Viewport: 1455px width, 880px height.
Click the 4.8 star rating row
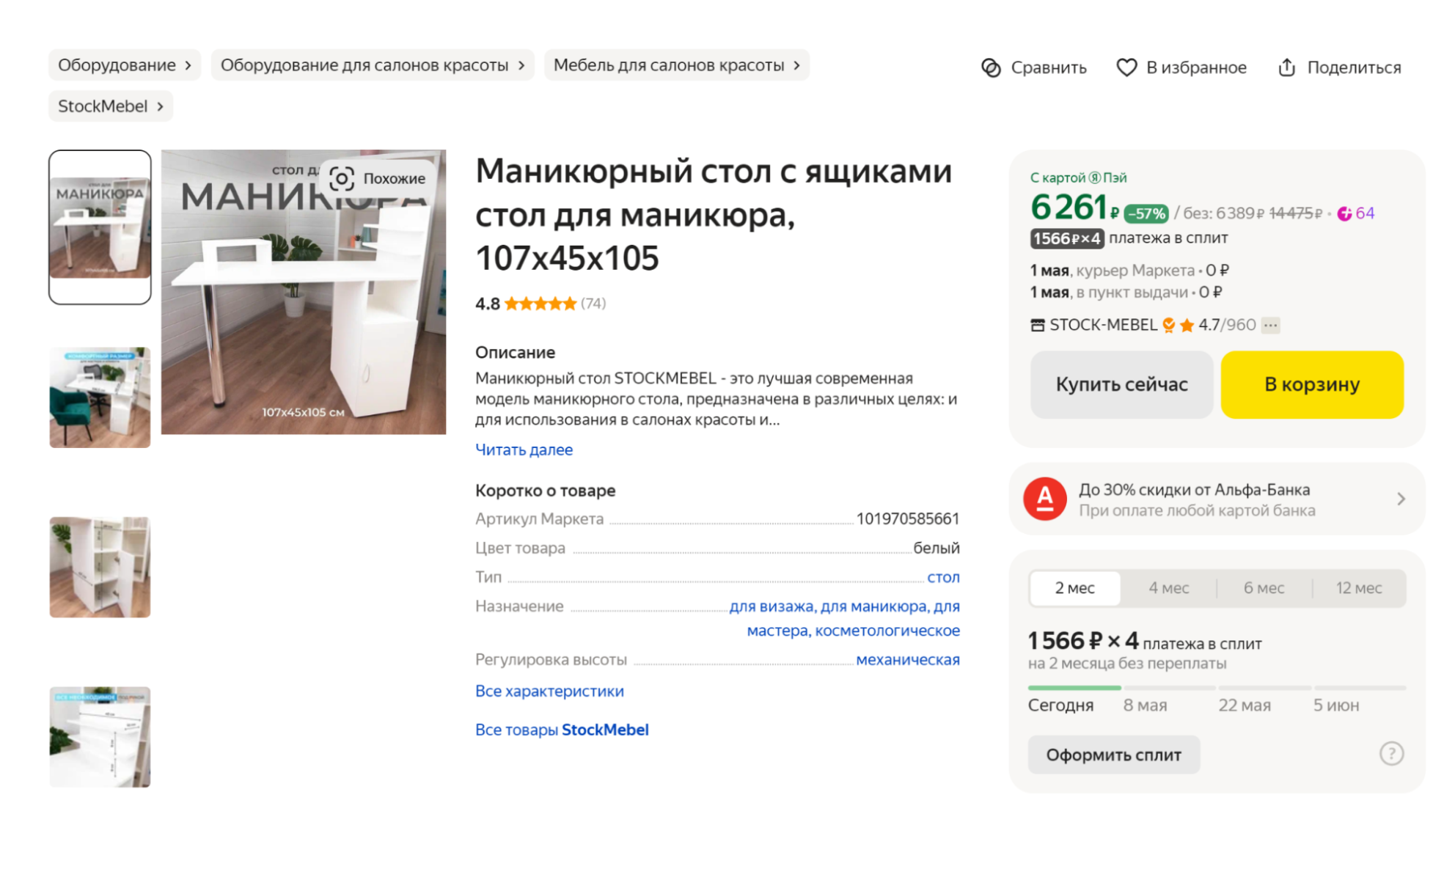539,303
